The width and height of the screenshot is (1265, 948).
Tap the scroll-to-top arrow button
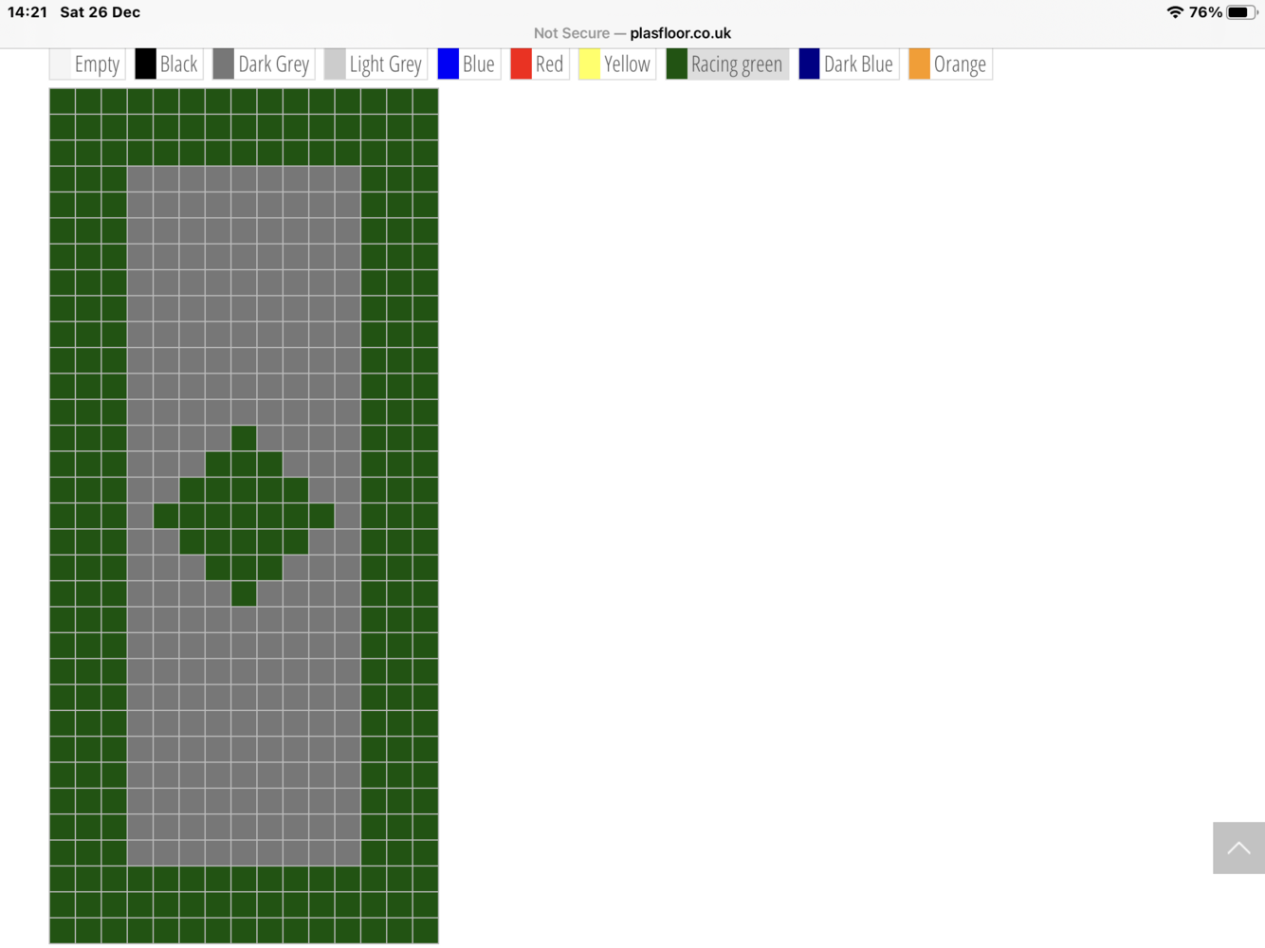(1238, 848)
